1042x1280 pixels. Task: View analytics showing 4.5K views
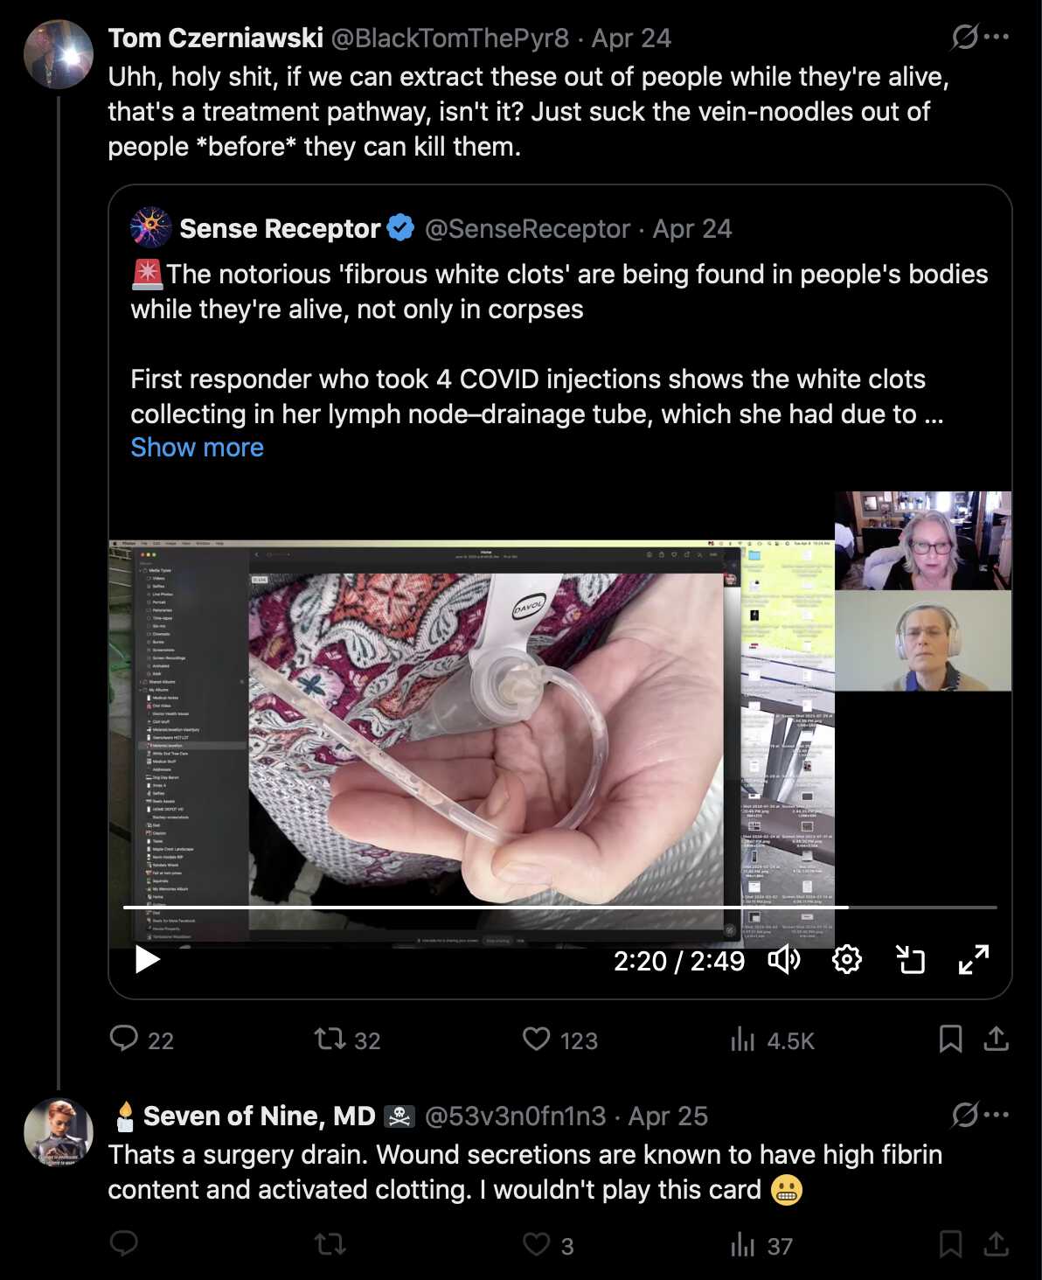pos(742,1039)
